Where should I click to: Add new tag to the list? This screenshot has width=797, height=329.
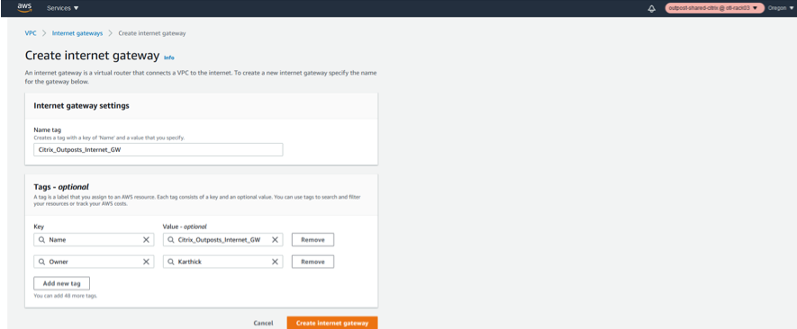[61, 283]
